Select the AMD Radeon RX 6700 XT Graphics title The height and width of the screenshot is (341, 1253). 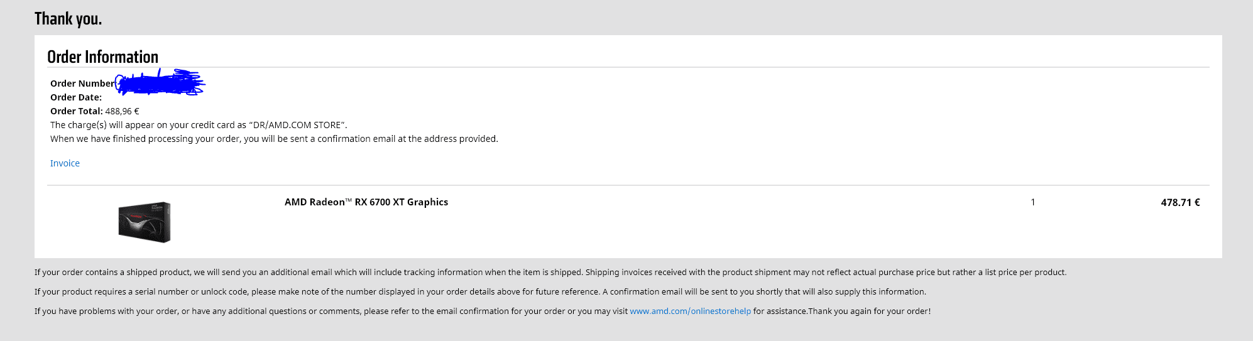pos(366,202)
